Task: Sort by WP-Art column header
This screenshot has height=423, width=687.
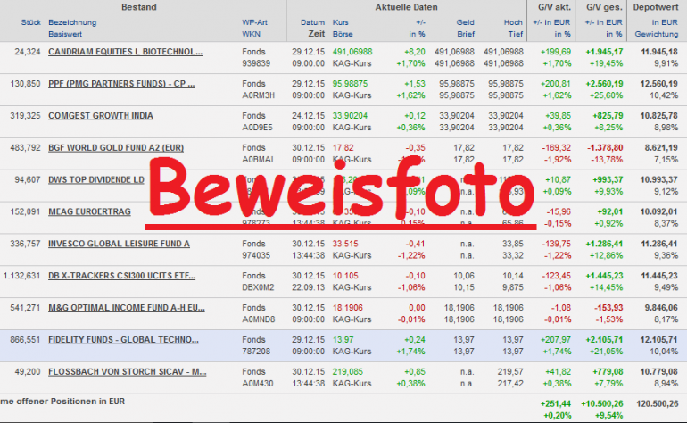Action: pyautogui.click(x=254, y=22)
